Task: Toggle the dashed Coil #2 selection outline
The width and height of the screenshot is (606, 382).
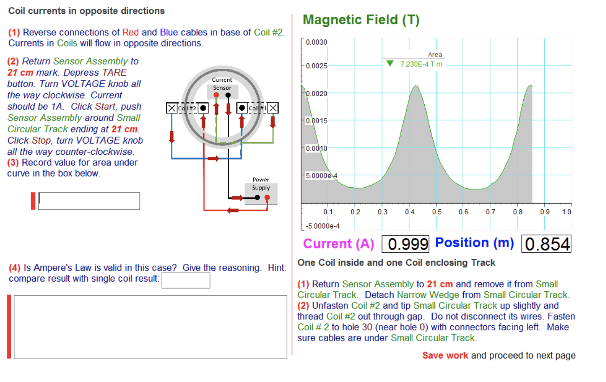Action: [x=188, y=107]
